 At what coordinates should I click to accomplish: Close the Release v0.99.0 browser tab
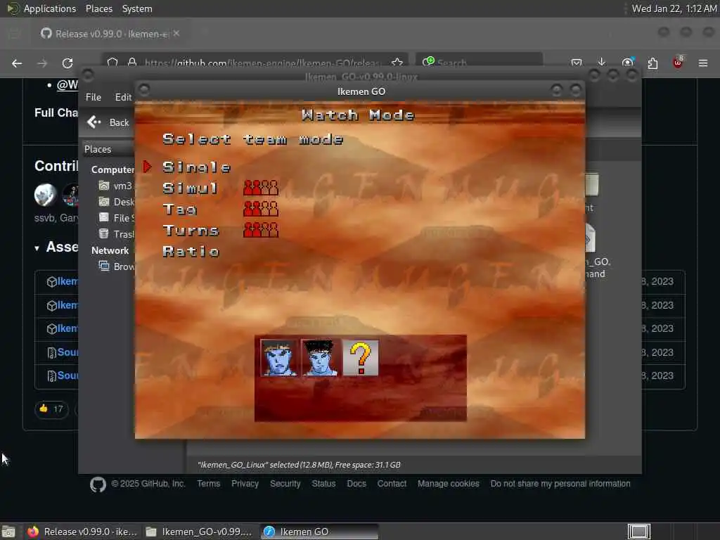coord(176,34)
